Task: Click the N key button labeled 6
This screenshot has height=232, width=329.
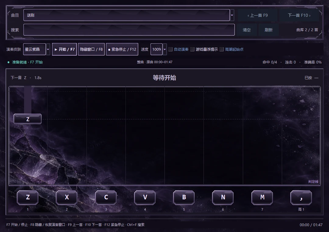Action: 223,198
